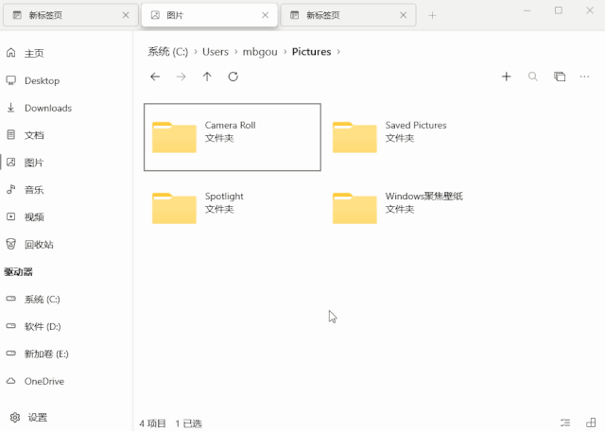
Task: Minimize the file manager window
Action: pos(527,10)
